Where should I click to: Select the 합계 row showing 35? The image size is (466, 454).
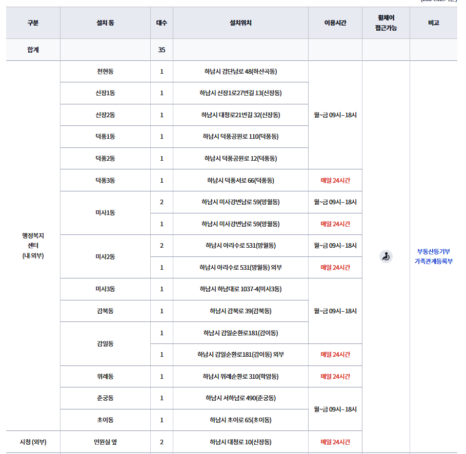click(x=32, y=48)
